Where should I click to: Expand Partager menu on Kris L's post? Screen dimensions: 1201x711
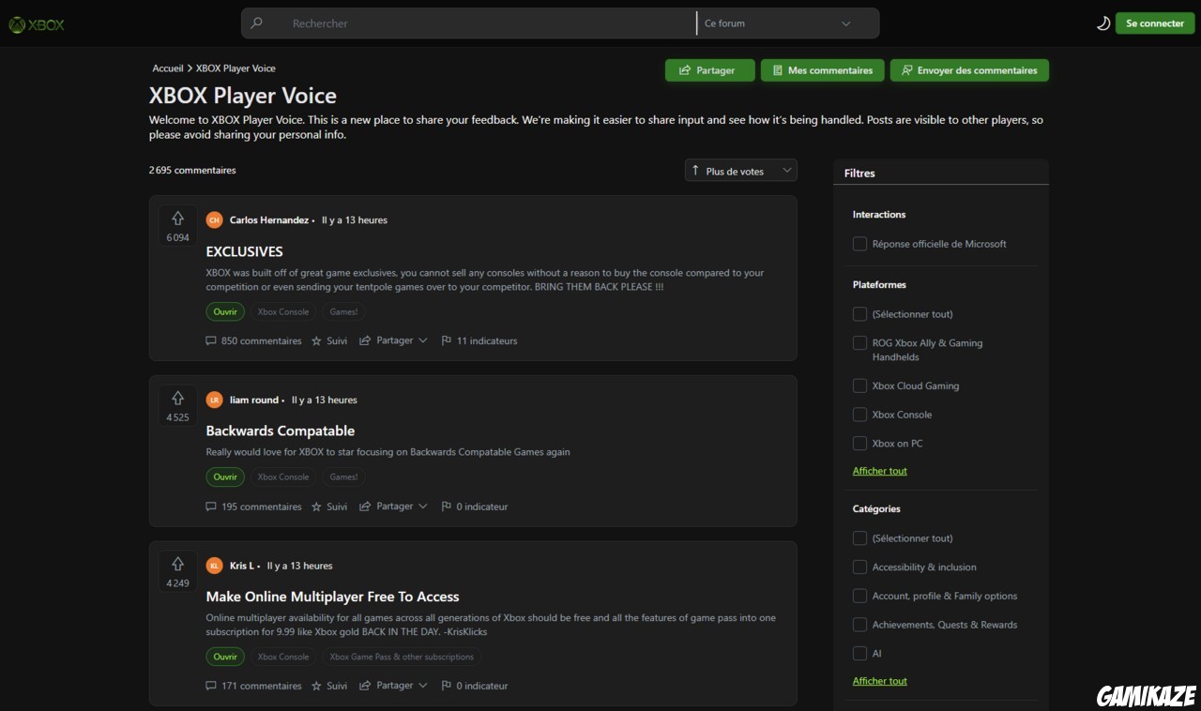(393, 686)
